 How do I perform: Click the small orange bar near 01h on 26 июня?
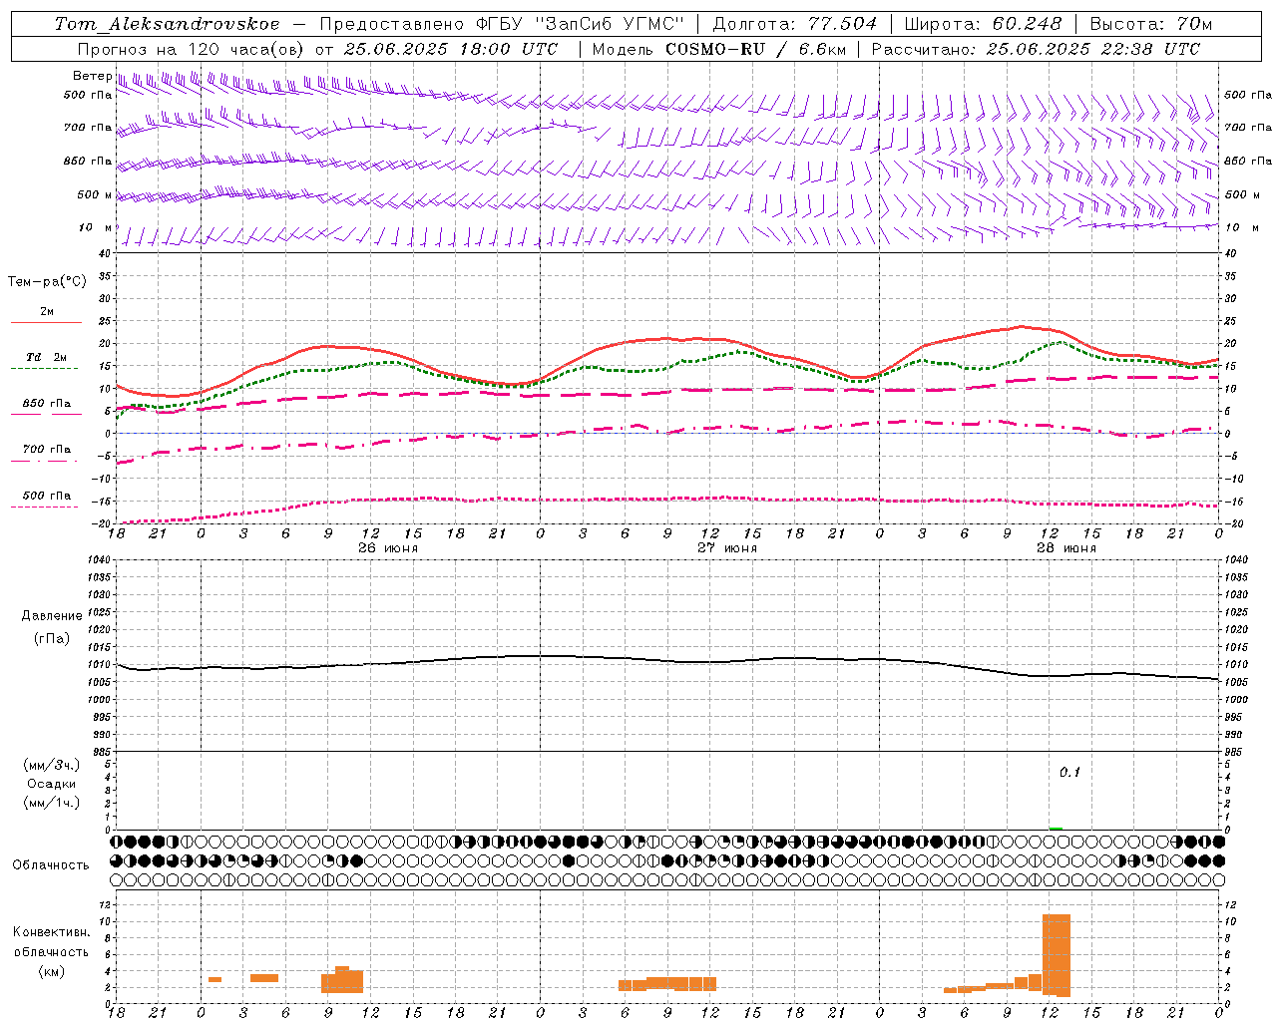pos(214,979)
